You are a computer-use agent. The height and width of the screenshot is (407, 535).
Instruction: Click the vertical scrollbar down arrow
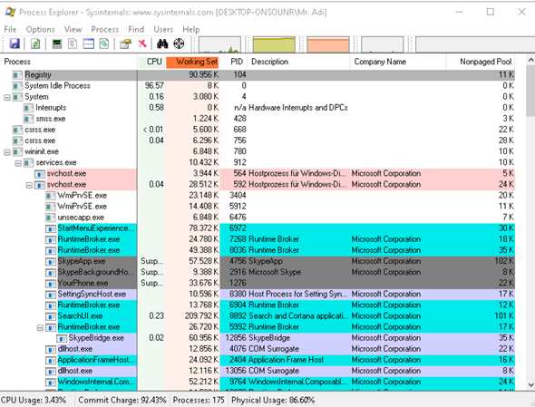(x=530, y=385)
